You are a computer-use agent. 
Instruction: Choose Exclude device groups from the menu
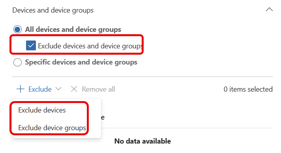point(52,128)
